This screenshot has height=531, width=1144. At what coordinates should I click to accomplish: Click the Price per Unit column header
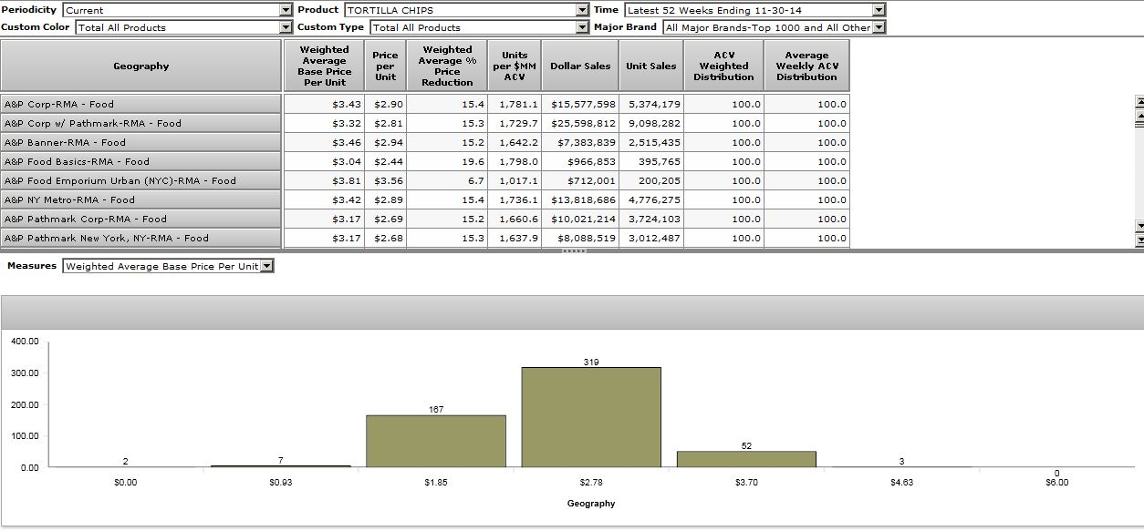385,66
